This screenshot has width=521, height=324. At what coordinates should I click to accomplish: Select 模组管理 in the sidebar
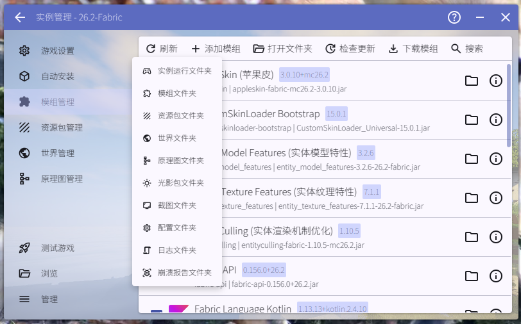[68, 102]
